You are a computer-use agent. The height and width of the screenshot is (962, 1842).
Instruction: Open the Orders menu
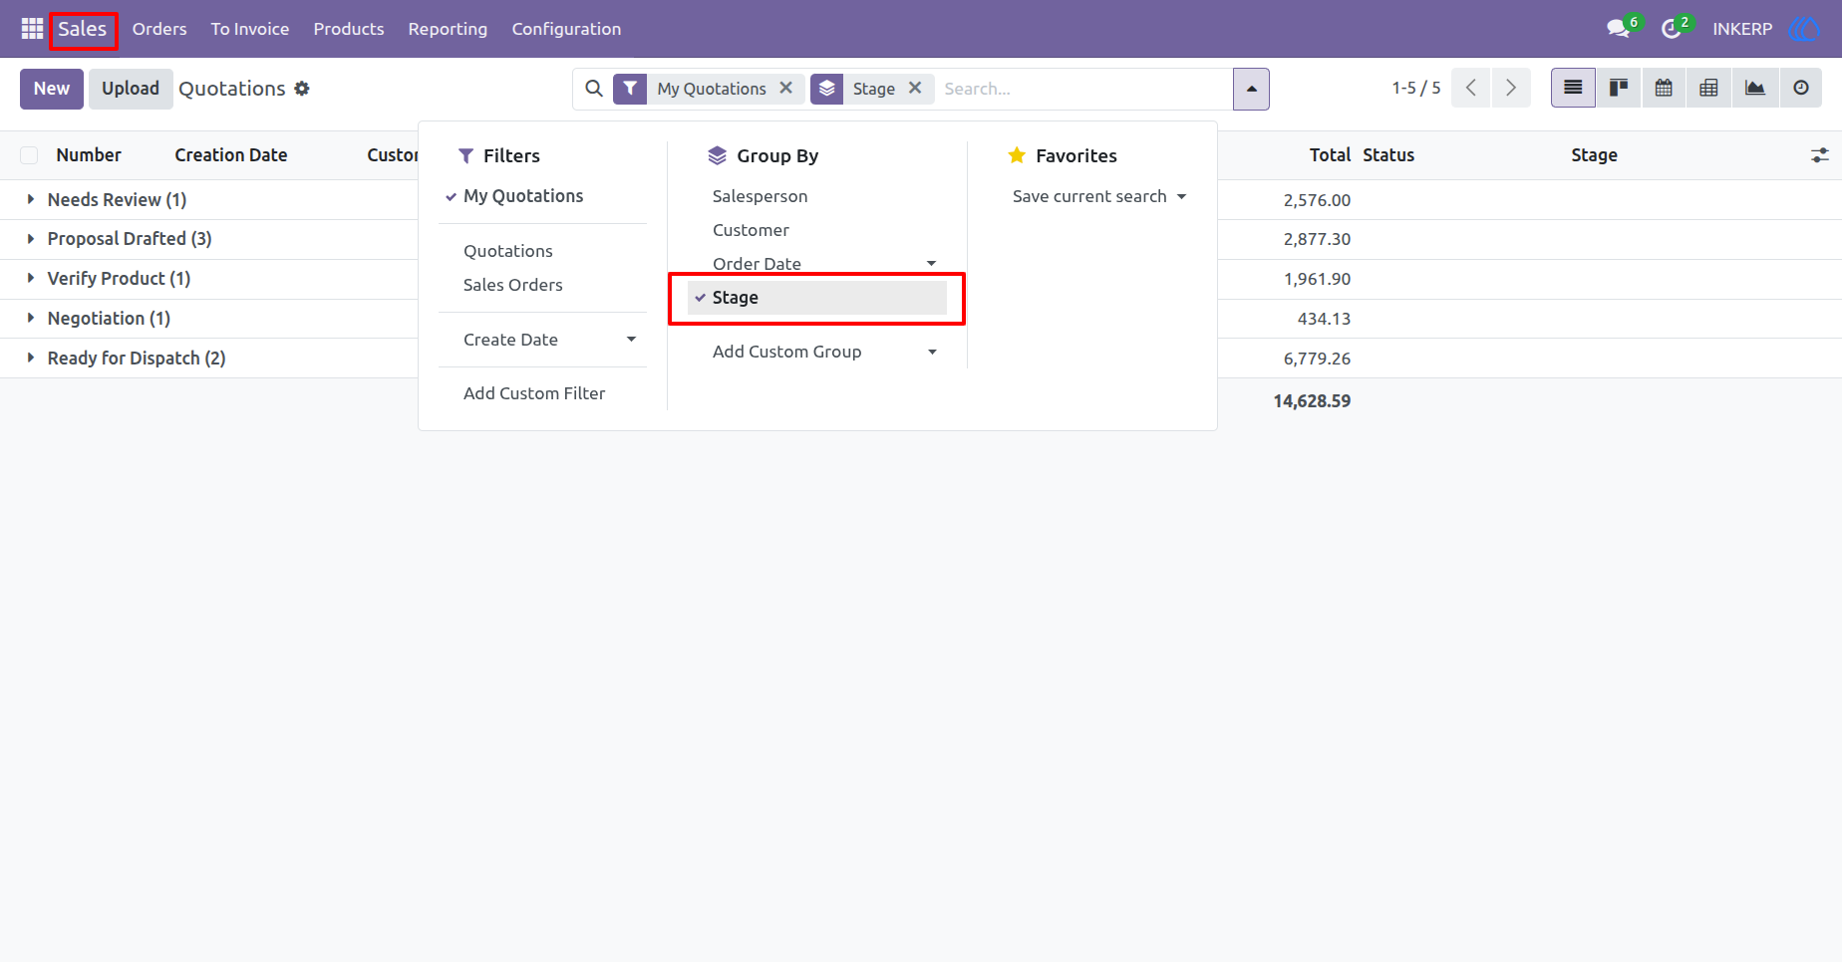point(159,29)
